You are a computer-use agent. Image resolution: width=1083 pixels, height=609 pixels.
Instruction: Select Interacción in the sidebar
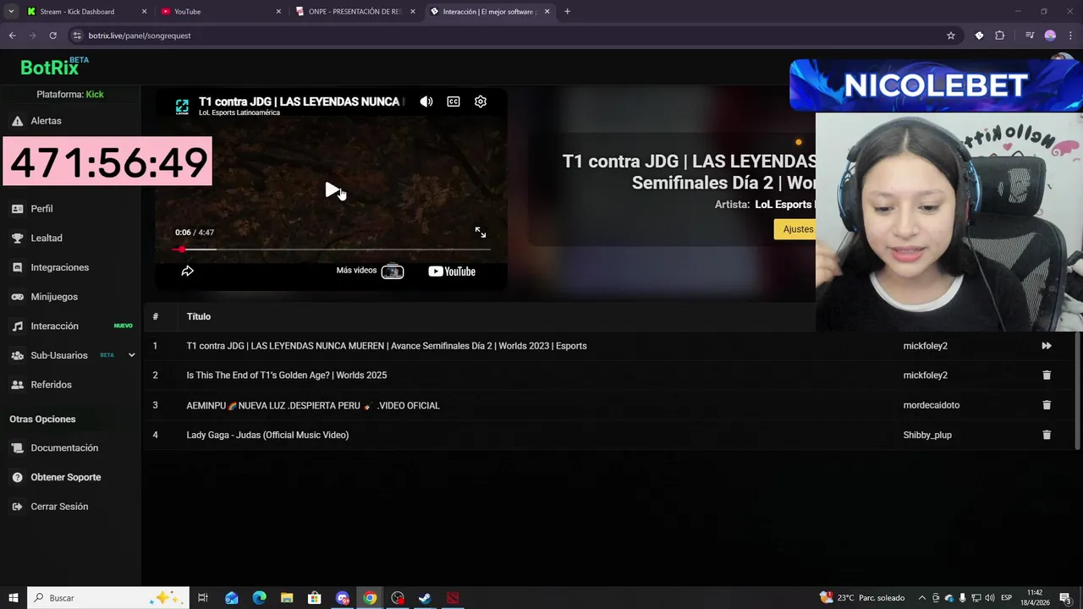[54, 326]
